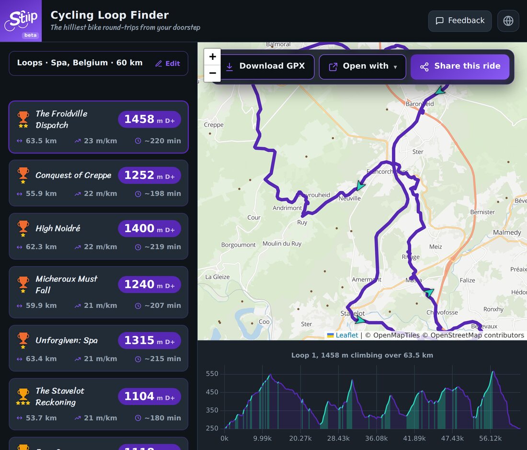This screenshot has height=450, width=527.
Task: Open the Leaflet attribution link
Action: (x=346, y=335)
